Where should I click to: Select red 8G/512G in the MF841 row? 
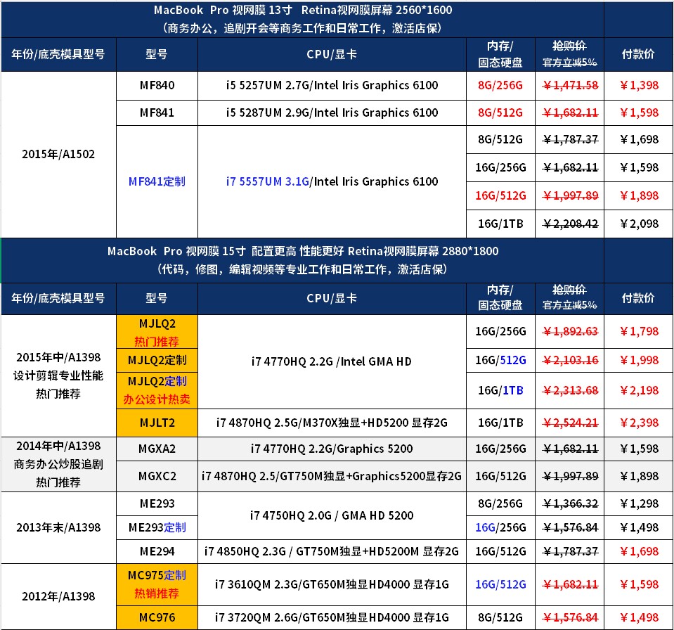click(x=500, y=112)
